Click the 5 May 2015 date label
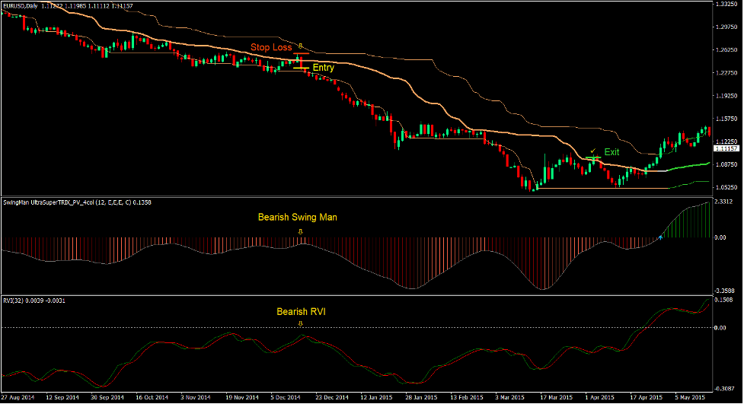744x404 pixels. coord(691,397)
